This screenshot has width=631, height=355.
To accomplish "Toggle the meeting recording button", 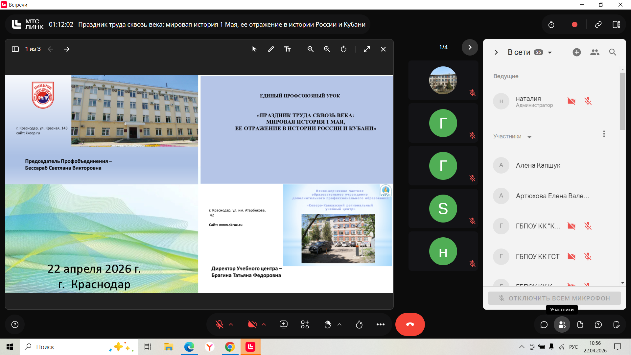I will pyautogui.click(x=574, y=25).
